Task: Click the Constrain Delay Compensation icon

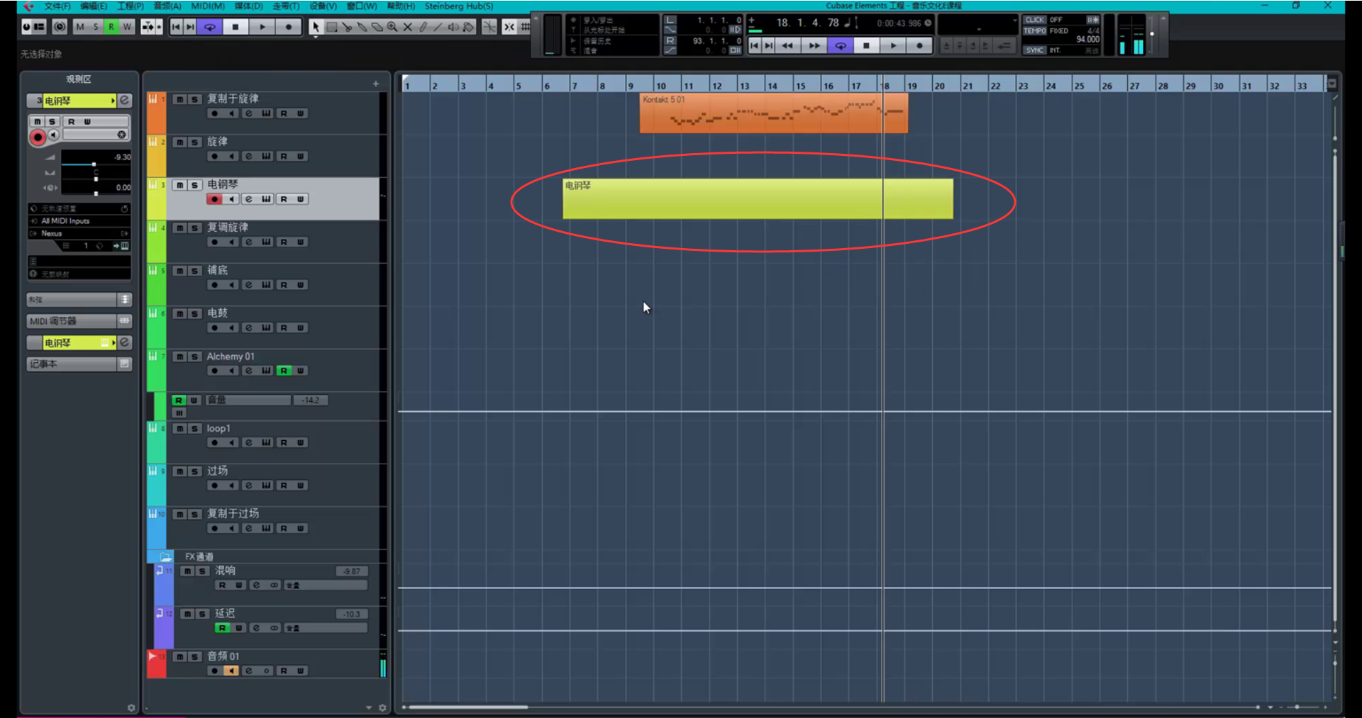Action: tap(60, 27)
